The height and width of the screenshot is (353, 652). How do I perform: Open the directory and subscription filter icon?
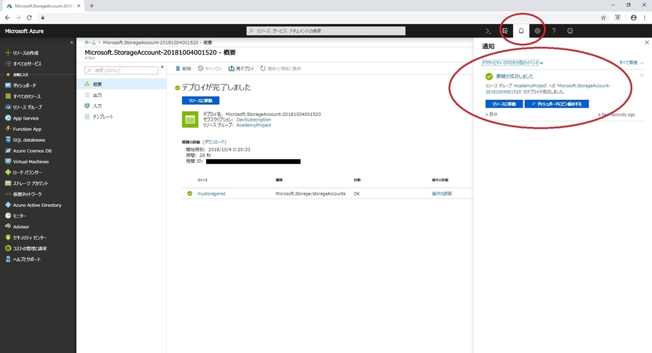coord(505,31)
